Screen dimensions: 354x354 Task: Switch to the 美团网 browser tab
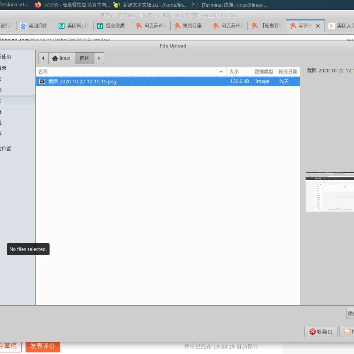tap(74, 26)
